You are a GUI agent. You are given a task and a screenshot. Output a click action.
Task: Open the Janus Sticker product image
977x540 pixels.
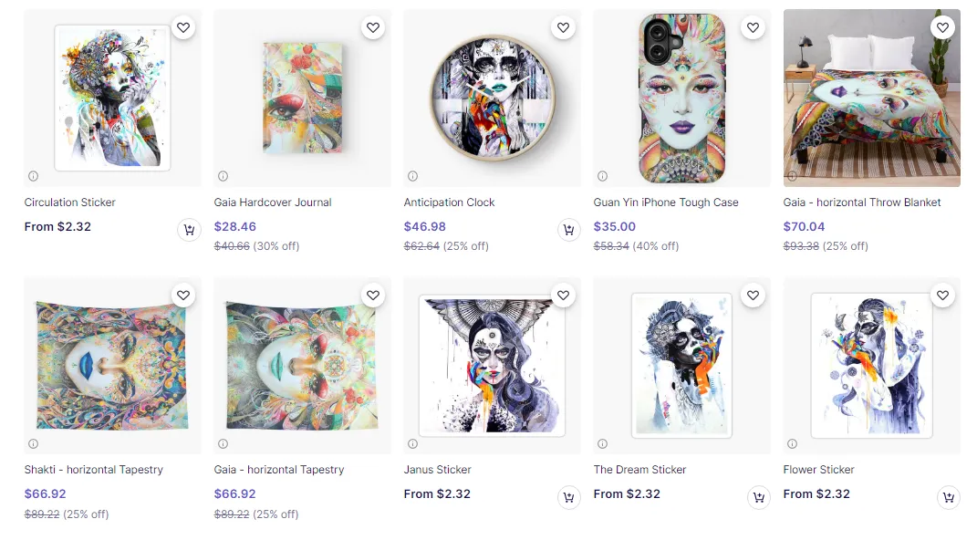pos(492,365)
